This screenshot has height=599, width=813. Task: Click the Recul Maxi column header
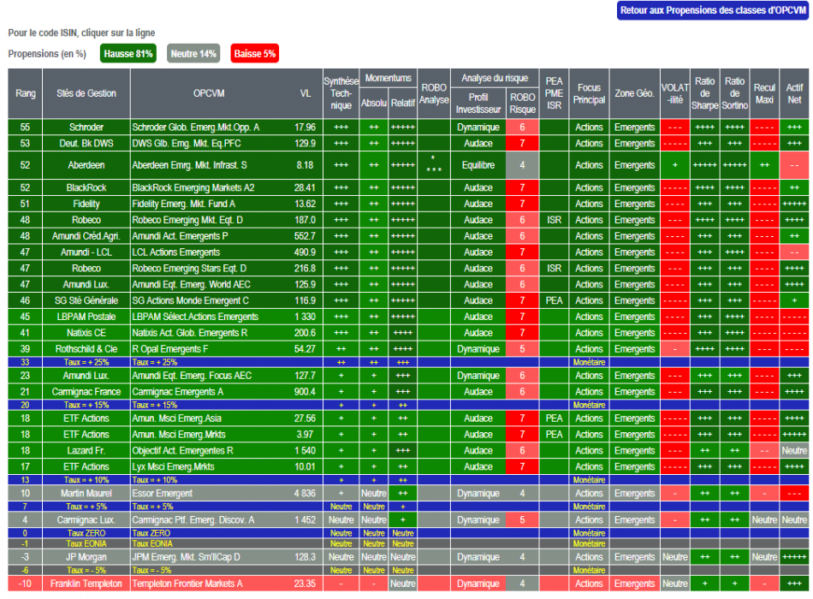coord(765,94)
